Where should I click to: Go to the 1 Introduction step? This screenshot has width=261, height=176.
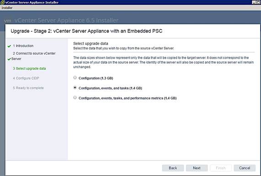coord(23,46)
